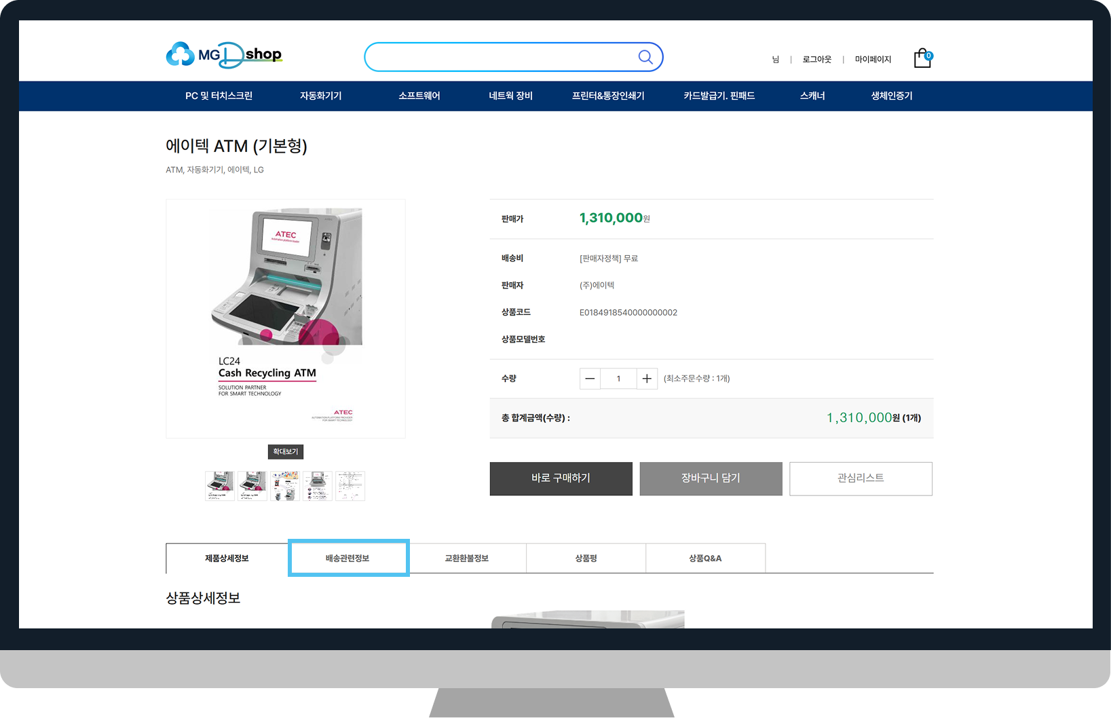Click the 상품상세정보 heading

[x=203, y=599]
